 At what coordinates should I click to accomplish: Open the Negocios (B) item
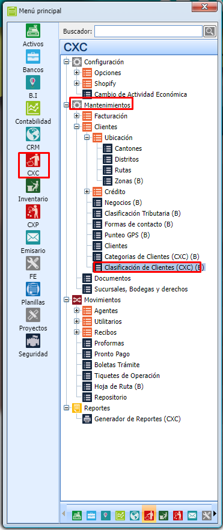pyautogui.click(x=123, y=203)
